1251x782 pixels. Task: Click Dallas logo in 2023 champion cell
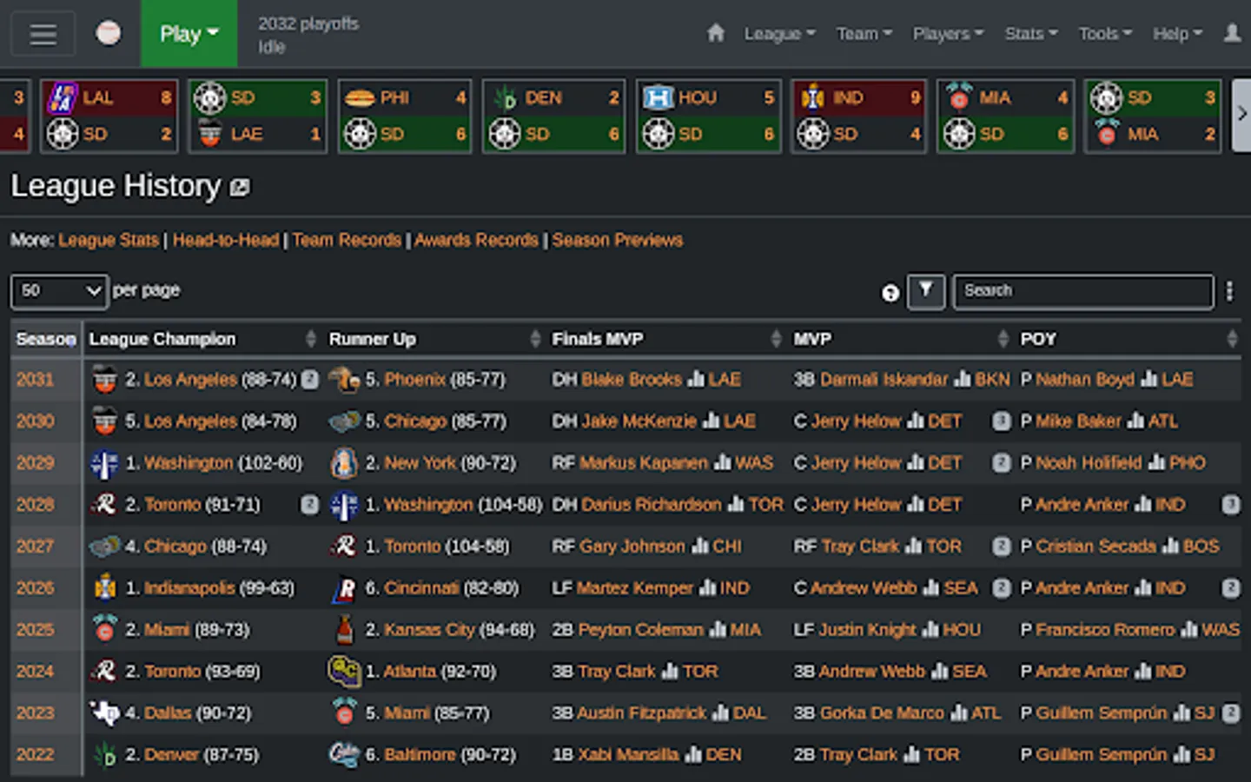[104, 713]
